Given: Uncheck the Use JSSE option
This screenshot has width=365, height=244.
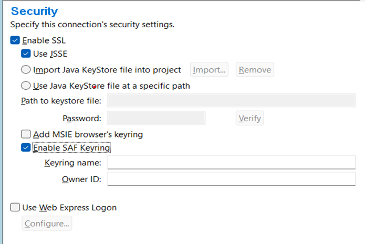Looking at the screenshot, I should 26,54.
